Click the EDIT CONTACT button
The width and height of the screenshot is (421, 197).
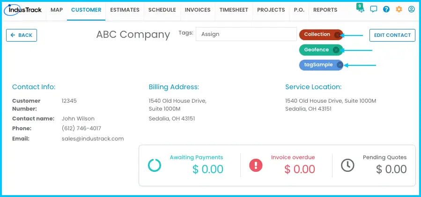392,35
